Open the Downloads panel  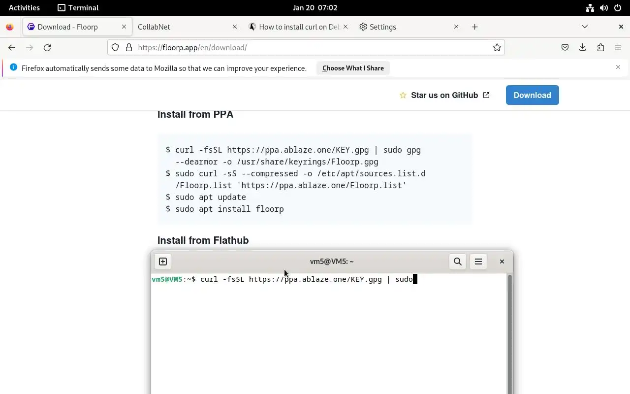pyautogui.click(x=583, y=47)
